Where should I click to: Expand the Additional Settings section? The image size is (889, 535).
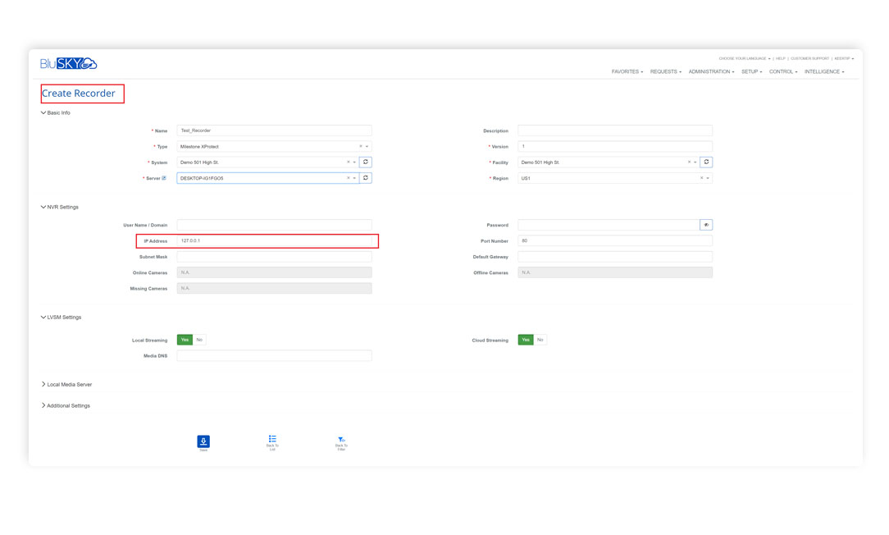[x=68, y=405]
